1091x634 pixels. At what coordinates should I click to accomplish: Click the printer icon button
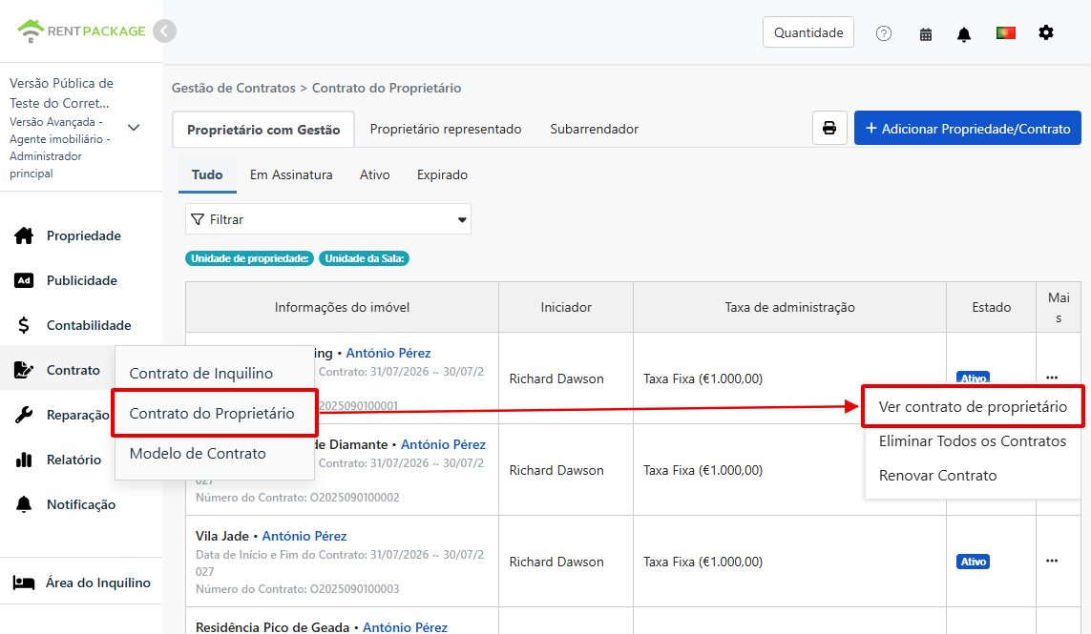coord(829,128)
